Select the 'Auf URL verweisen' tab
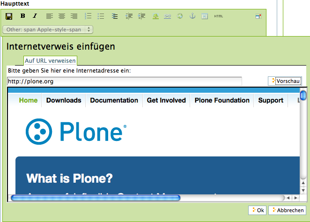This screenshot has width=310, height=222. (x=50, y=61)
